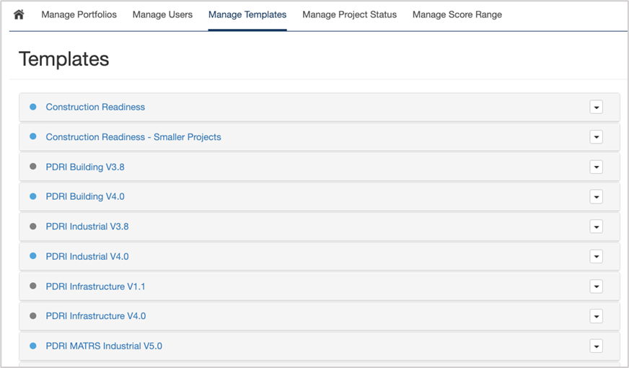
Task: Click gray status dot beside PDRI Building V3.8
Action: (33, 167)
